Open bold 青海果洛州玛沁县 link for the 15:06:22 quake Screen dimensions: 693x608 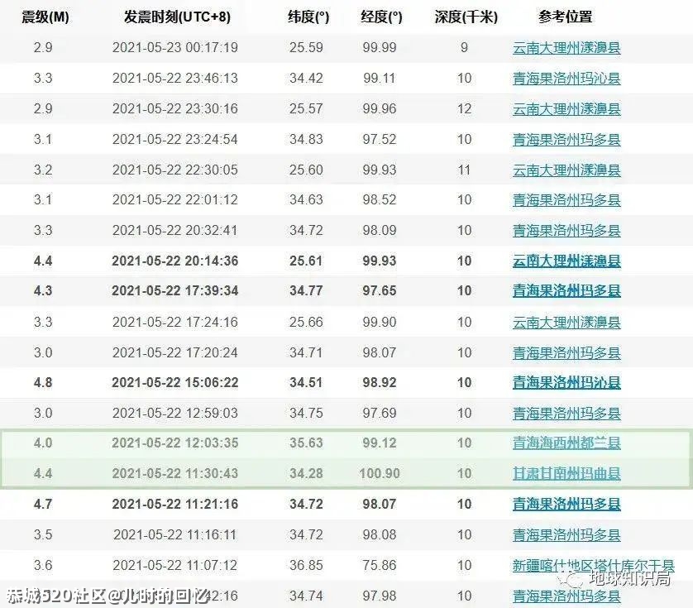[566, 382]
